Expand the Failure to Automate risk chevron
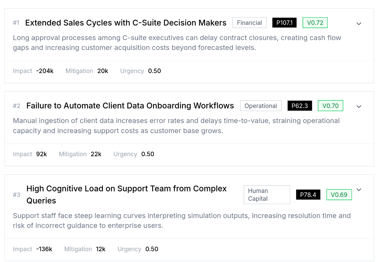Image resolution: width=377 pixels, height=262 pixels. [359, 107]
